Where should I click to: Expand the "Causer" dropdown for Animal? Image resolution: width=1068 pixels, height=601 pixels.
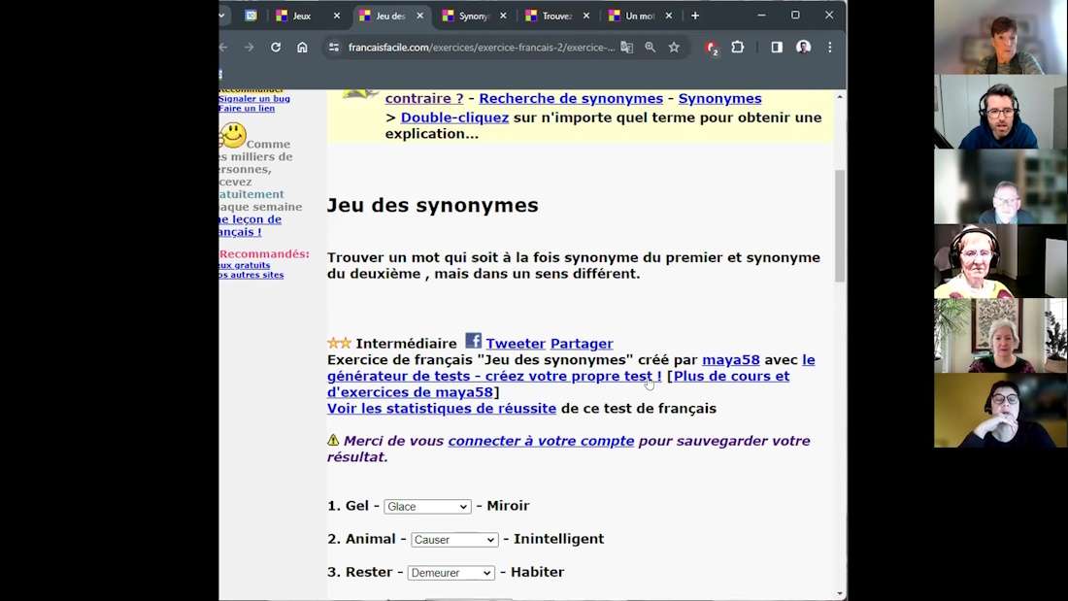[454, 540]
